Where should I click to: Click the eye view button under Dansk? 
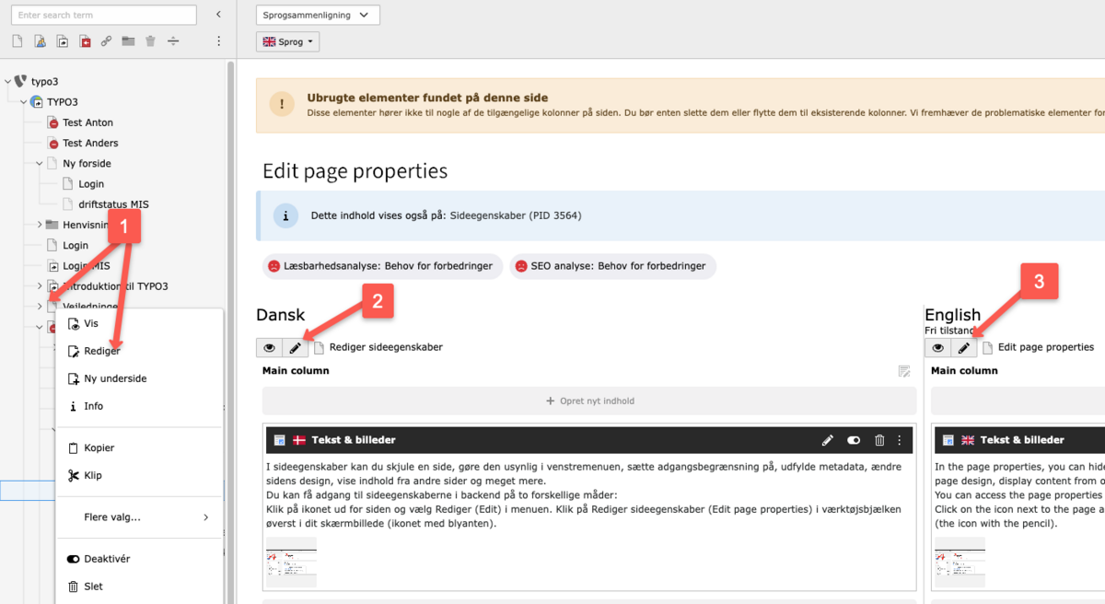[x=270, y=347]
